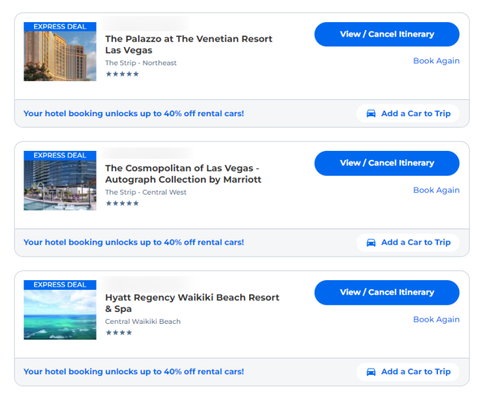This screenshot has width=485, height=397.
Task: Book Hyatt Regency Waikiki again
Action: click(x=436, y=319)
